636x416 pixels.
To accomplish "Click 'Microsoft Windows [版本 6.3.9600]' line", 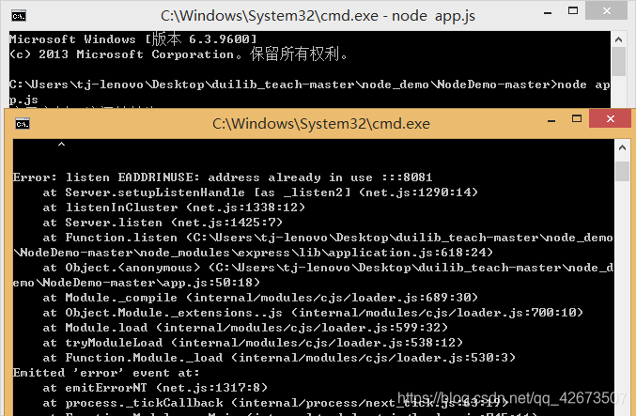I will [133, 39].
